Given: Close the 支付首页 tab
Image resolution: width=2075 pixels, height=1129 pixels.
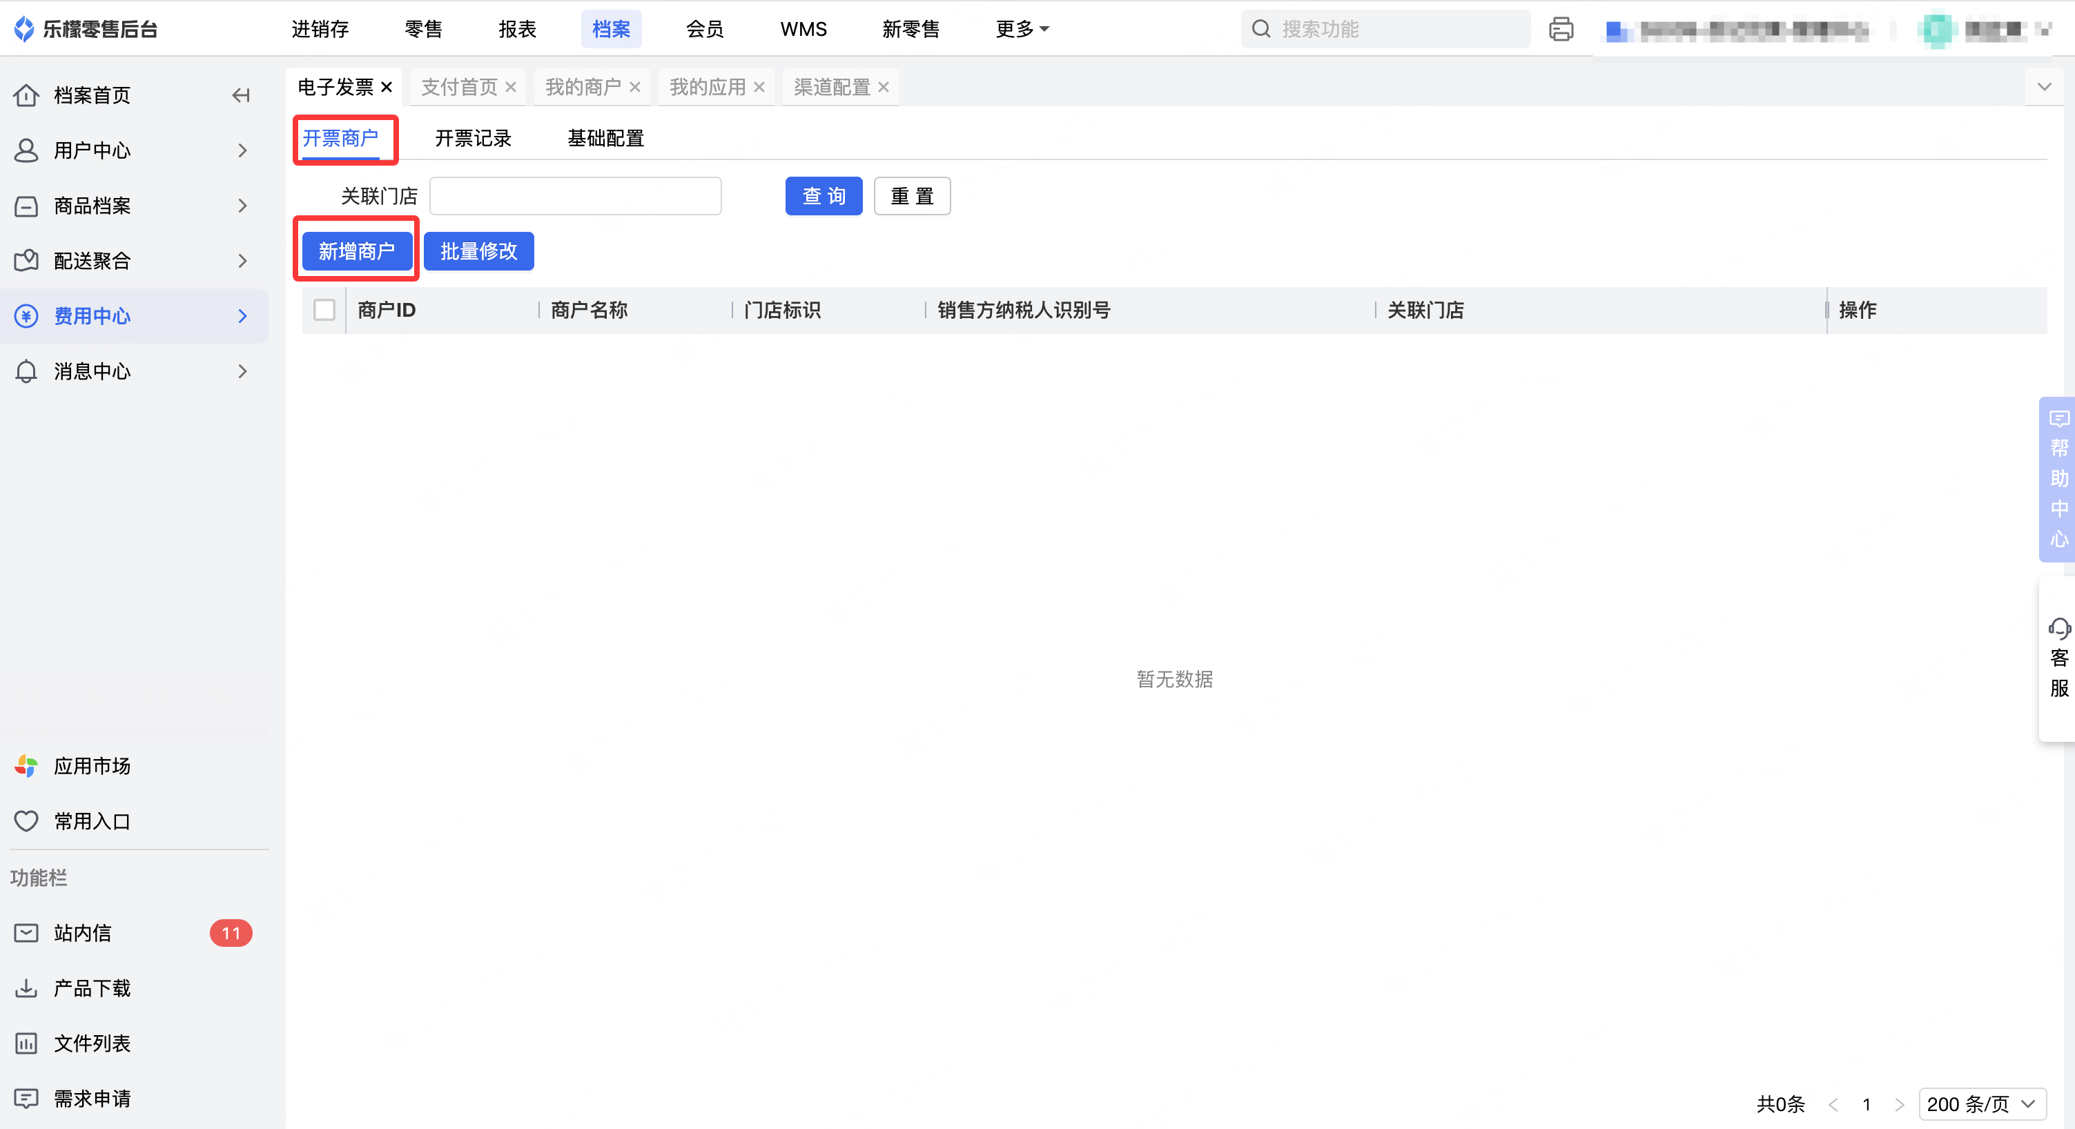Looking at the screenshot, I should (x=511, y=87).
